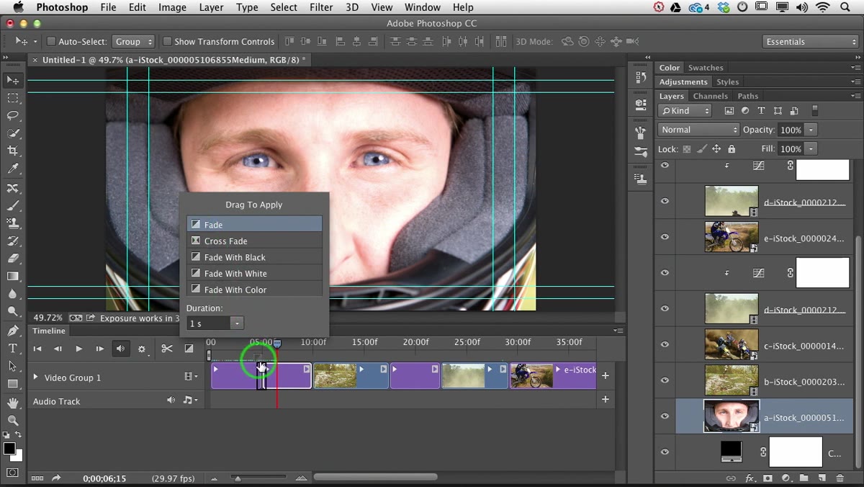Image resolution: width=864 pixels, height=487 pixels.
Task: Click the Add layer style fx icon
Action: point(750,478)
